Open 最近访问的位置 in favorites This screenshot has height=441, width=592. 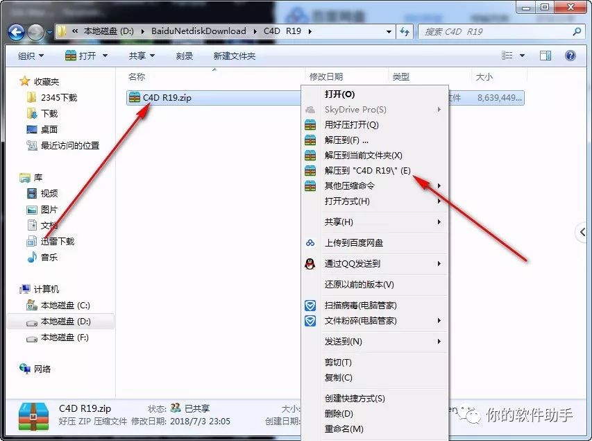(x=63, y=145)
